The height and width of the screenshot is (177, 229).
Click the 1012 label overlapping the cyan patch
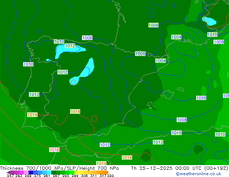[70, 46]
